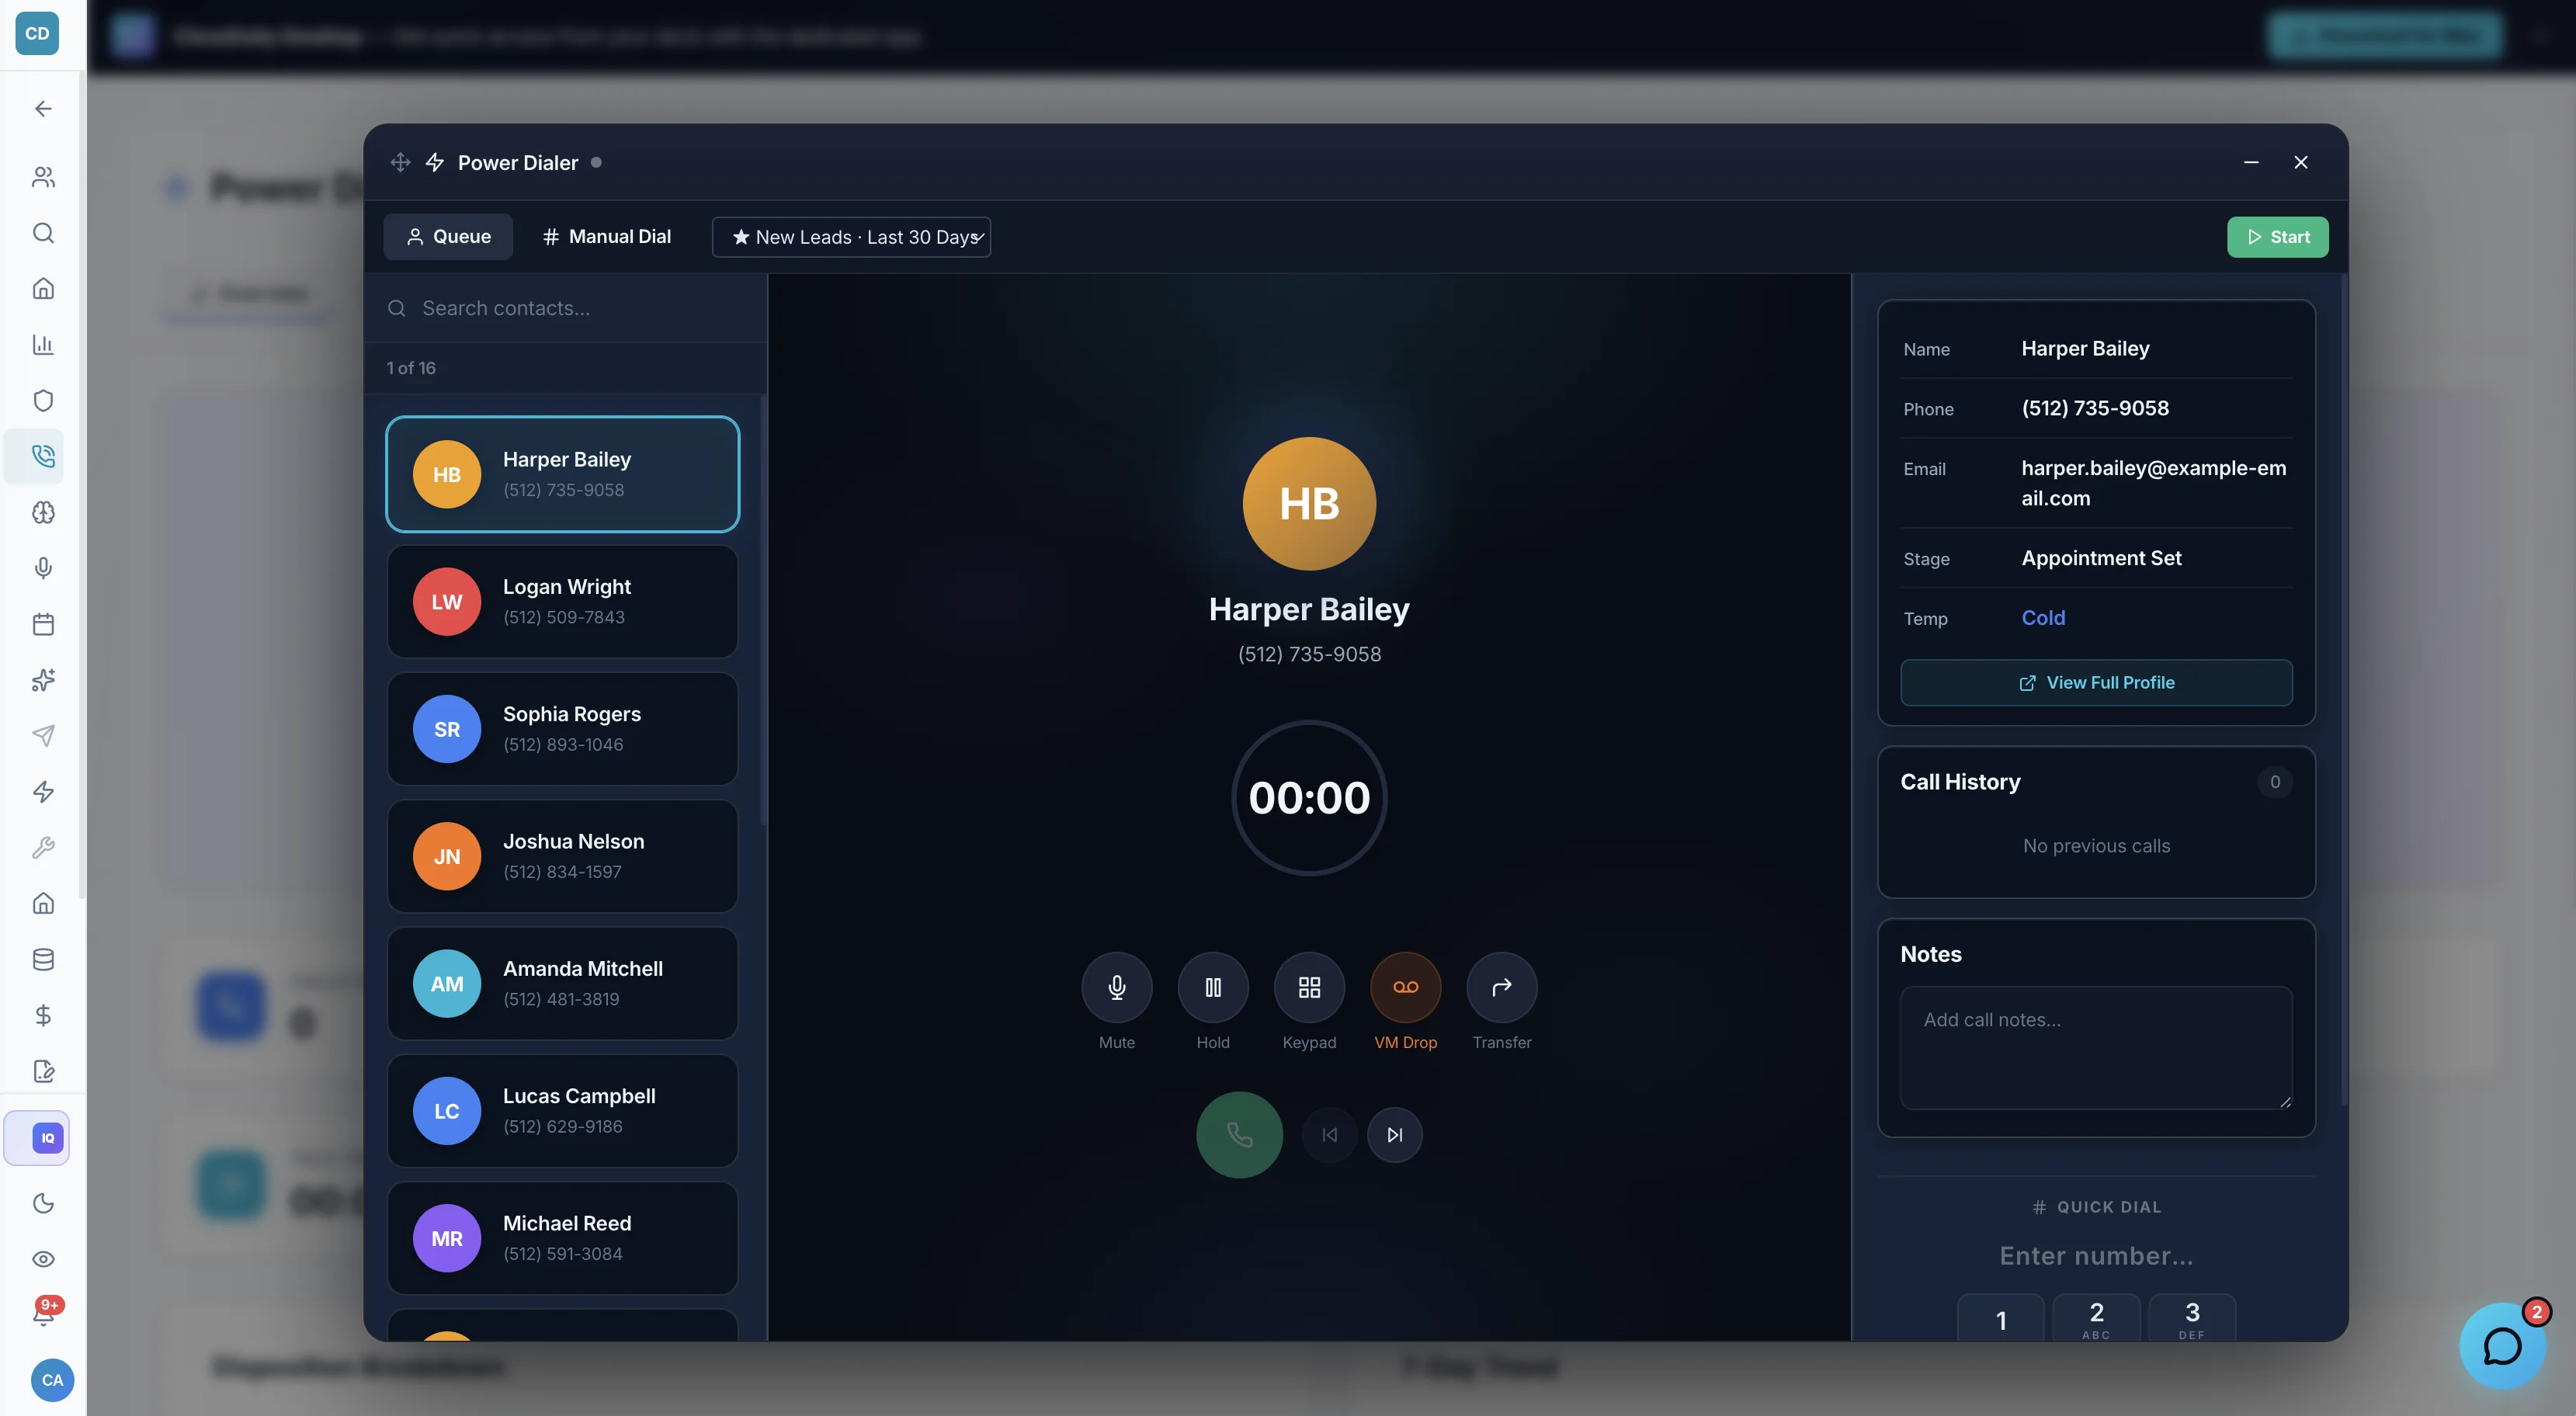Select Sophia Rogers in the queue
Image resolution: width=2576 pixels, height=1416 pixels.
[x=563, y=728]
